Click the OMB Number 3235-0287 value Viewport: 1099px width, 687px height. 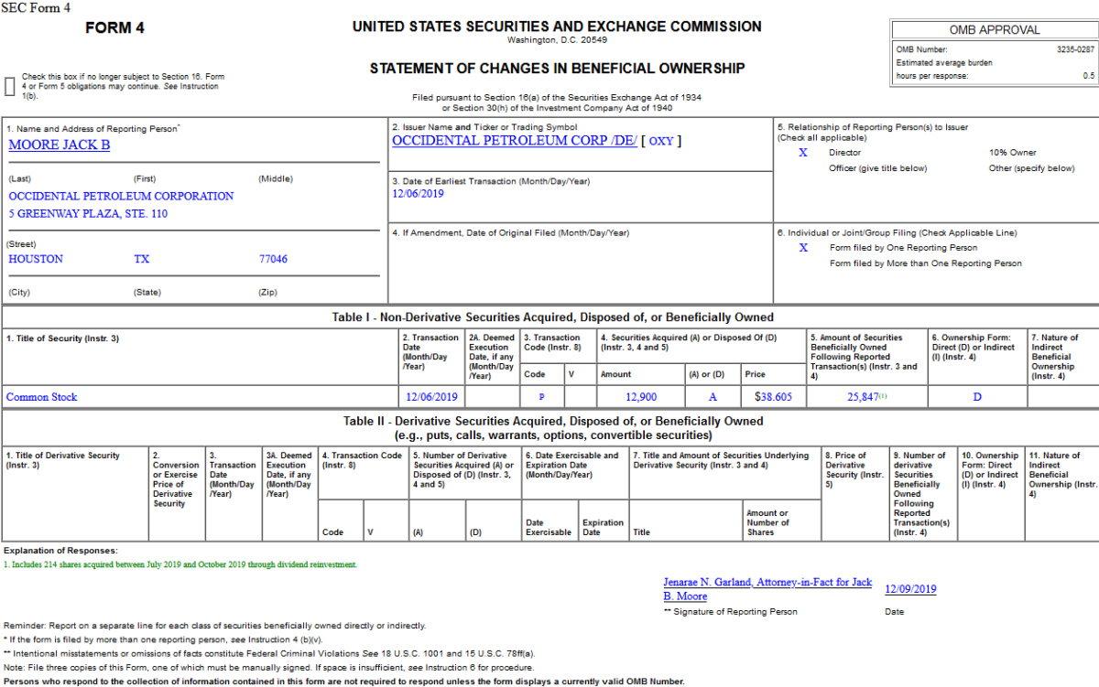(x=1075, y=49)
